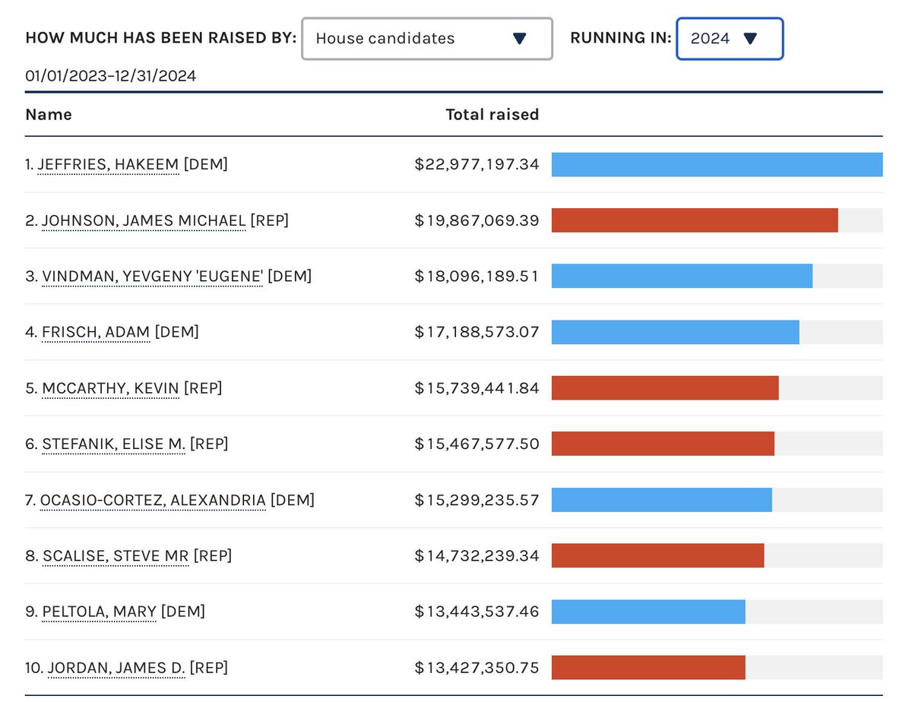Click the amount $22,977,197.34
The height and width of the screenshot is (702, 912).
point(477,164)
